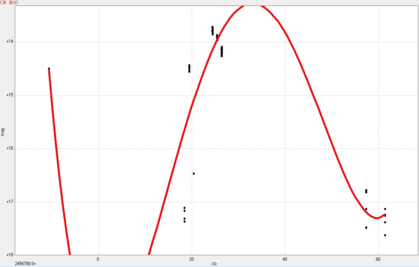
Task: Click the CR BOO plot title
Action: point(9,3)
